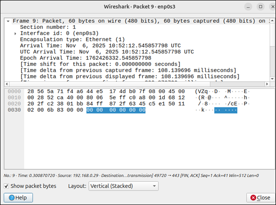Open the Layout dropdown

click(x=124, y=186)
